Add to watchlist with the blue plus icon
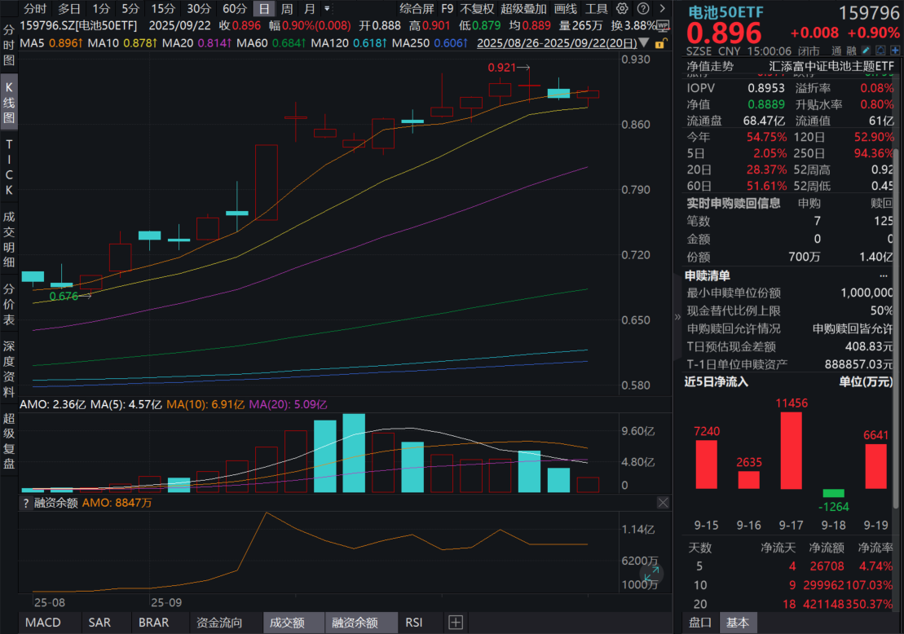 pos(894,49)
